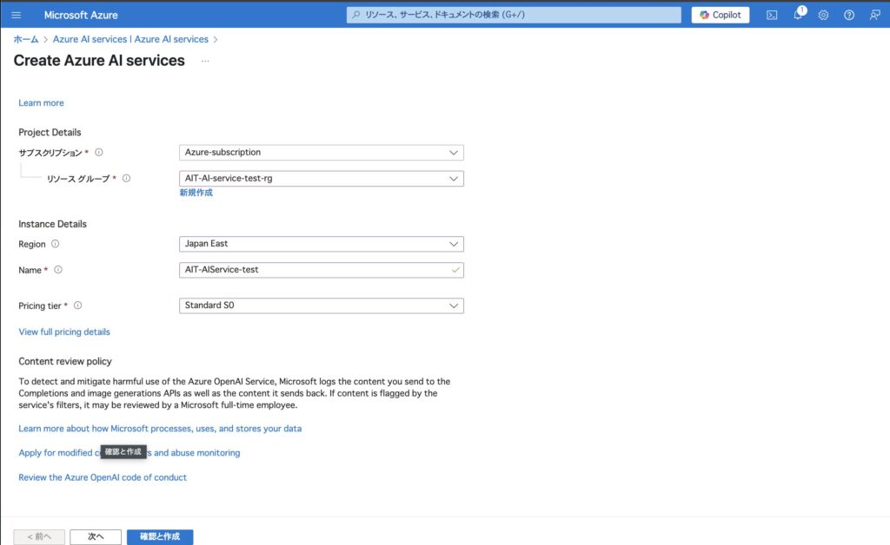Click the < 前へ button
This screenshot has width=890, height=545.
[x=39, y=536]
